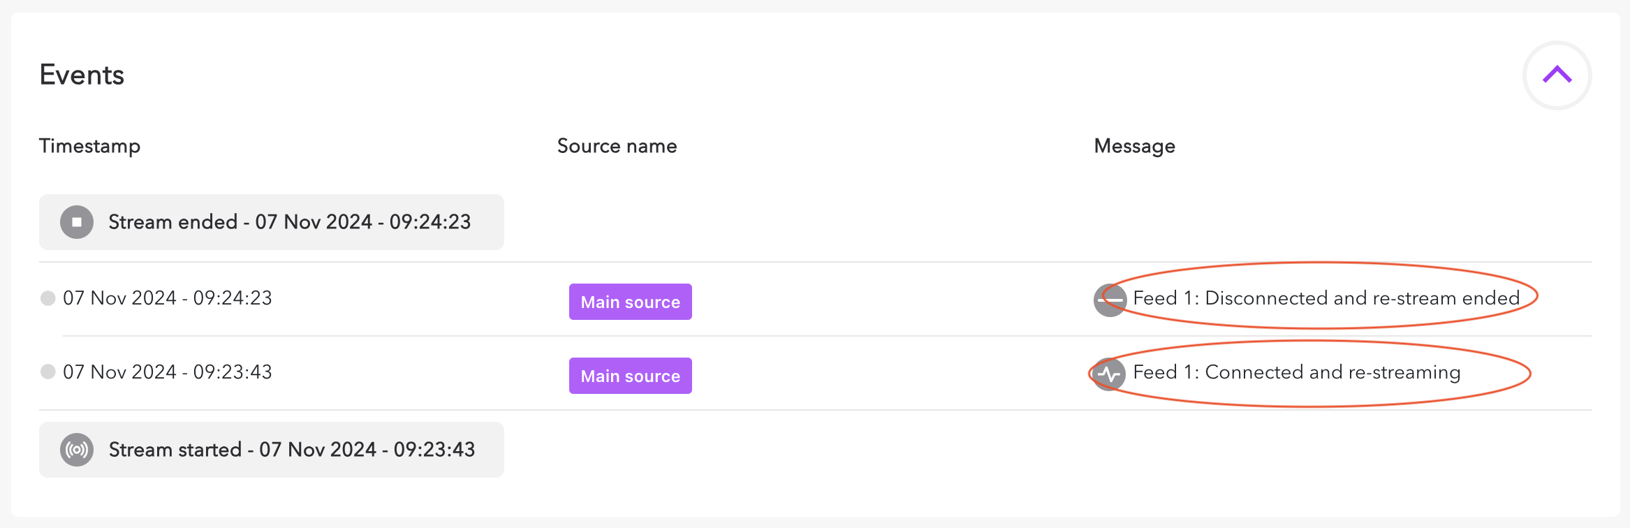Click the 'Disconnected and re-stream ended' message
Viewport: 1630px width, 528px height.
point(1326,298)
